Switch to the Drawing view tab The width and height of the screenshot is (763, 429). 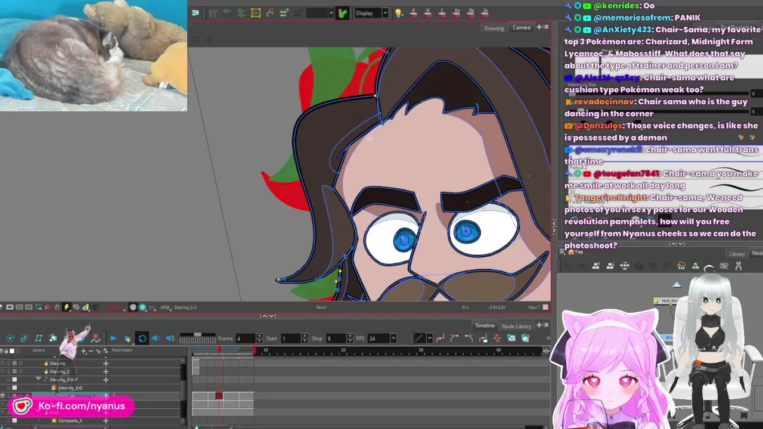click(x=494, y=28)
